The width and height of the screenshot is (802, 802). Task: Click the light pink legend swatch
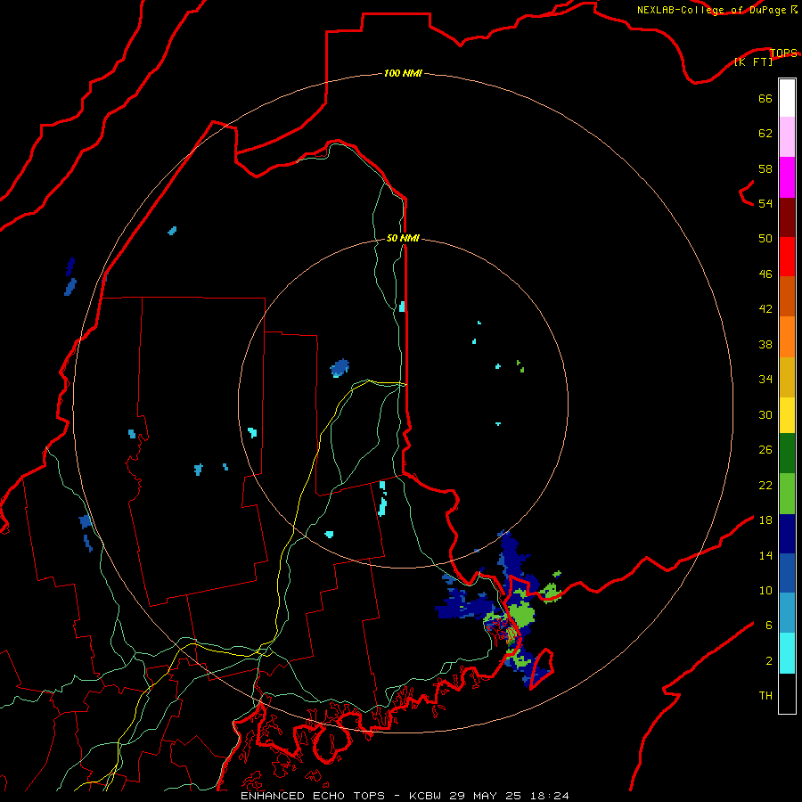pyautogui.click(x=787, y=137)
